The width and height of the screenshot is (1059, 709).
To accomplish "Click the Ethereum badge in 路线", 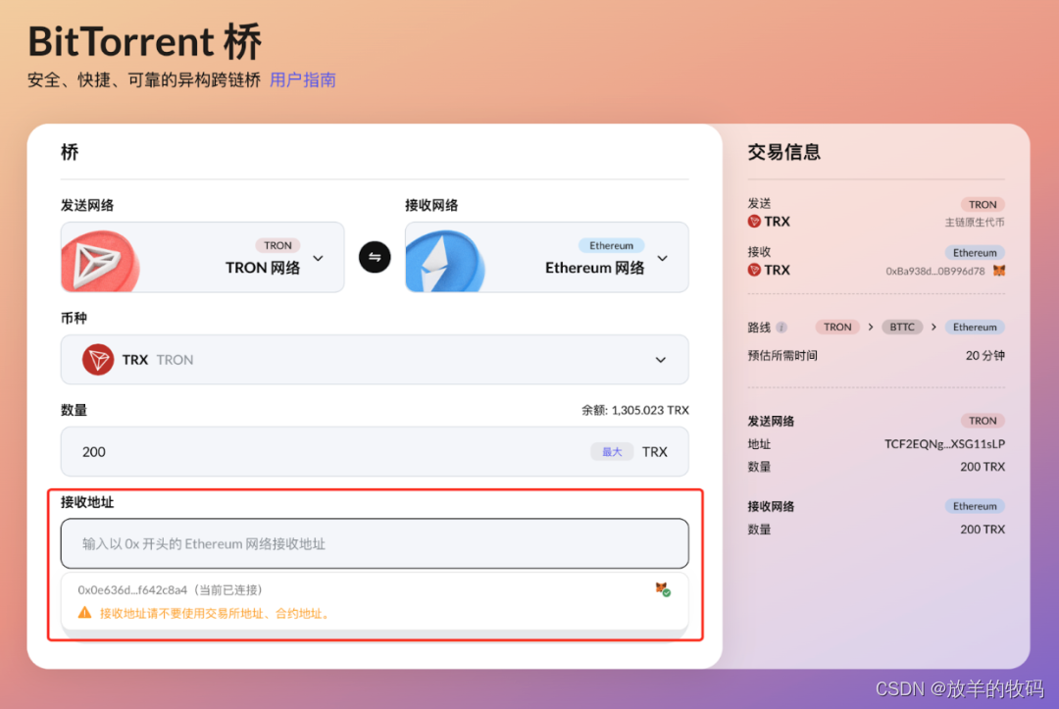I will pos(975,327).
